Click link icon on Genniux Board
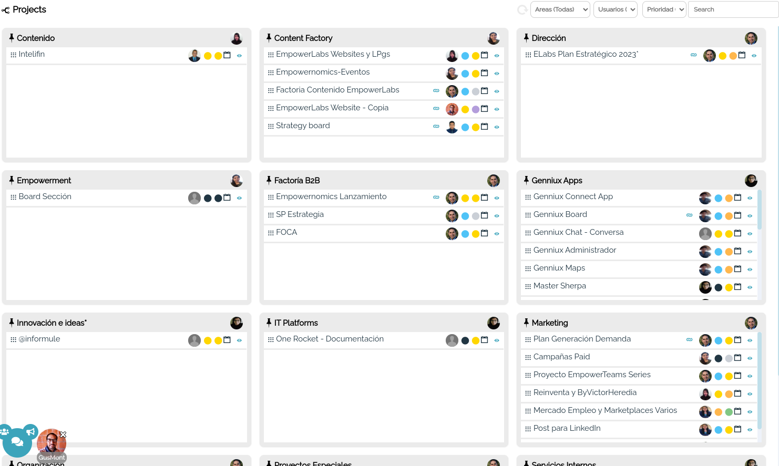 coord(689,215)
